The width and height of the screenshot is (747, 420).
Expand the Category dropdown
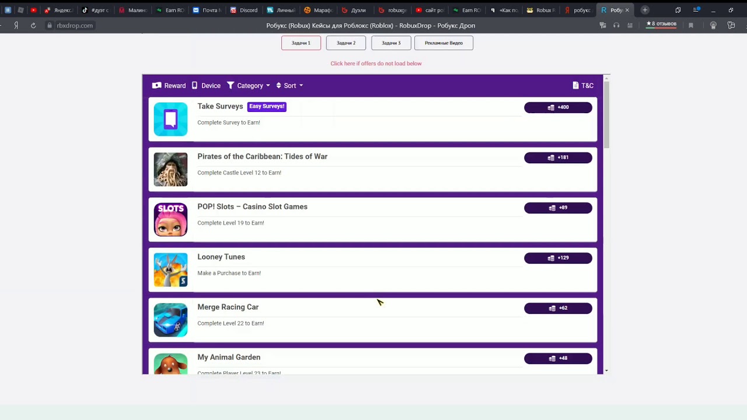point(249,86)
